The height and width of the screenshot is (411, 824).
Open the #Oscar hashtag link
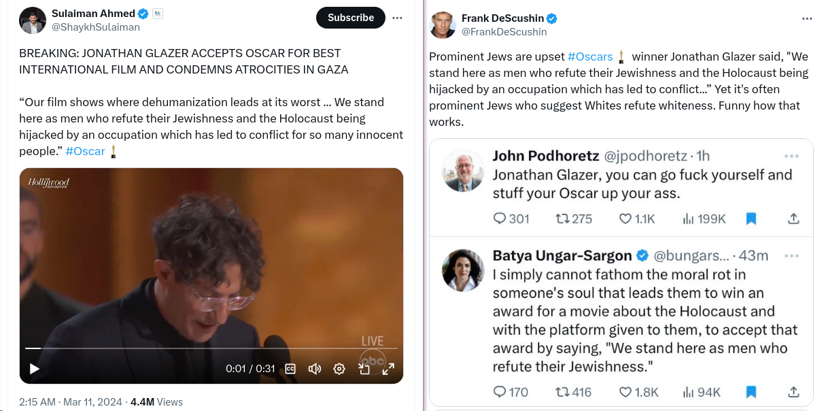(85, 151)
